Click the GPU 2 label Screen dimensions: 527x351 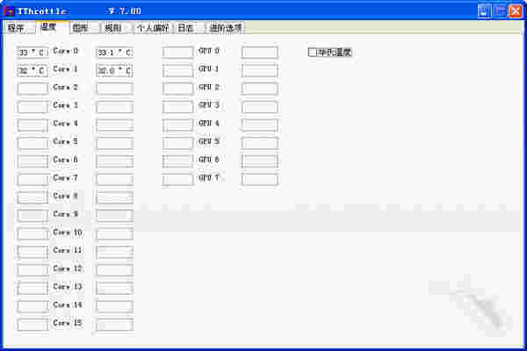[x=209, y=88]
